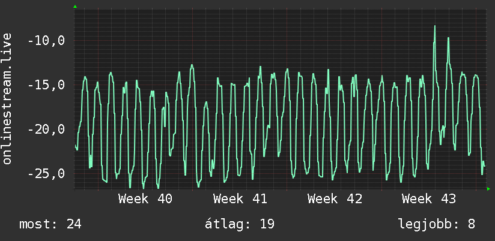The height and width of the screenshot is (241, 495).
Task: Select the Week 43 axis label
Action: [x=429, y=199]
